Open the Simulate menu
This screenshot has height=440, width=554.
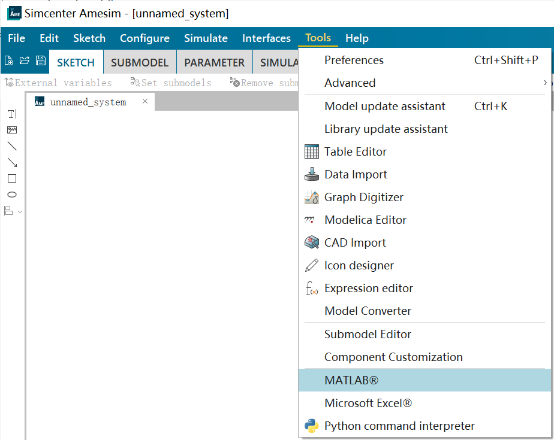point(206,38)
